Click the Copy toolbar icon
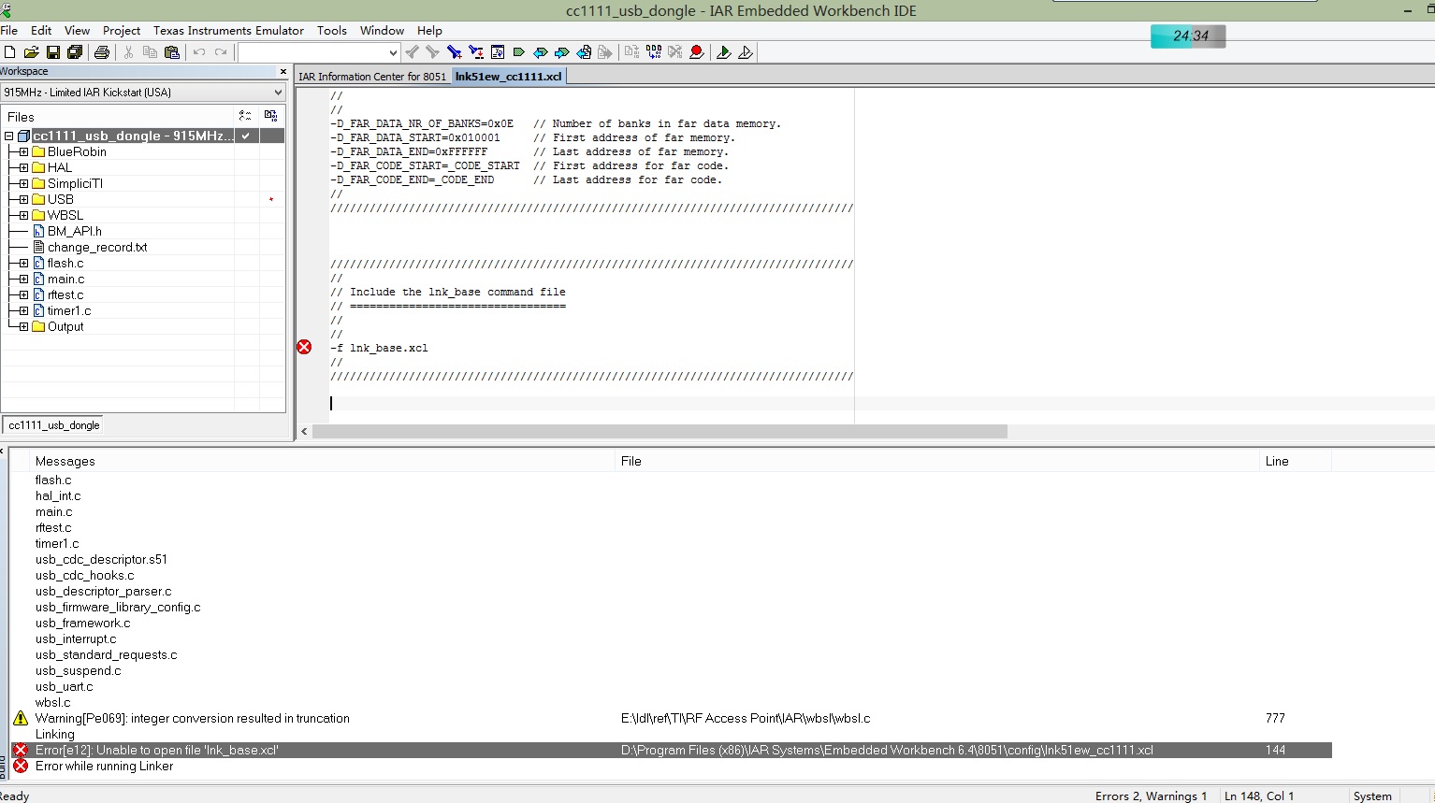 point(150,52)
